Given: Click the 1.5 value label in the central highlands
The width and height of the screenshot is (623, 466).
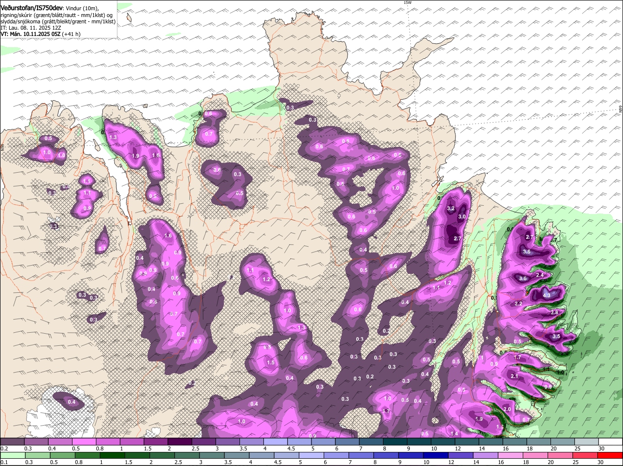Looking at the screenshot, I should tap(271, 362).
